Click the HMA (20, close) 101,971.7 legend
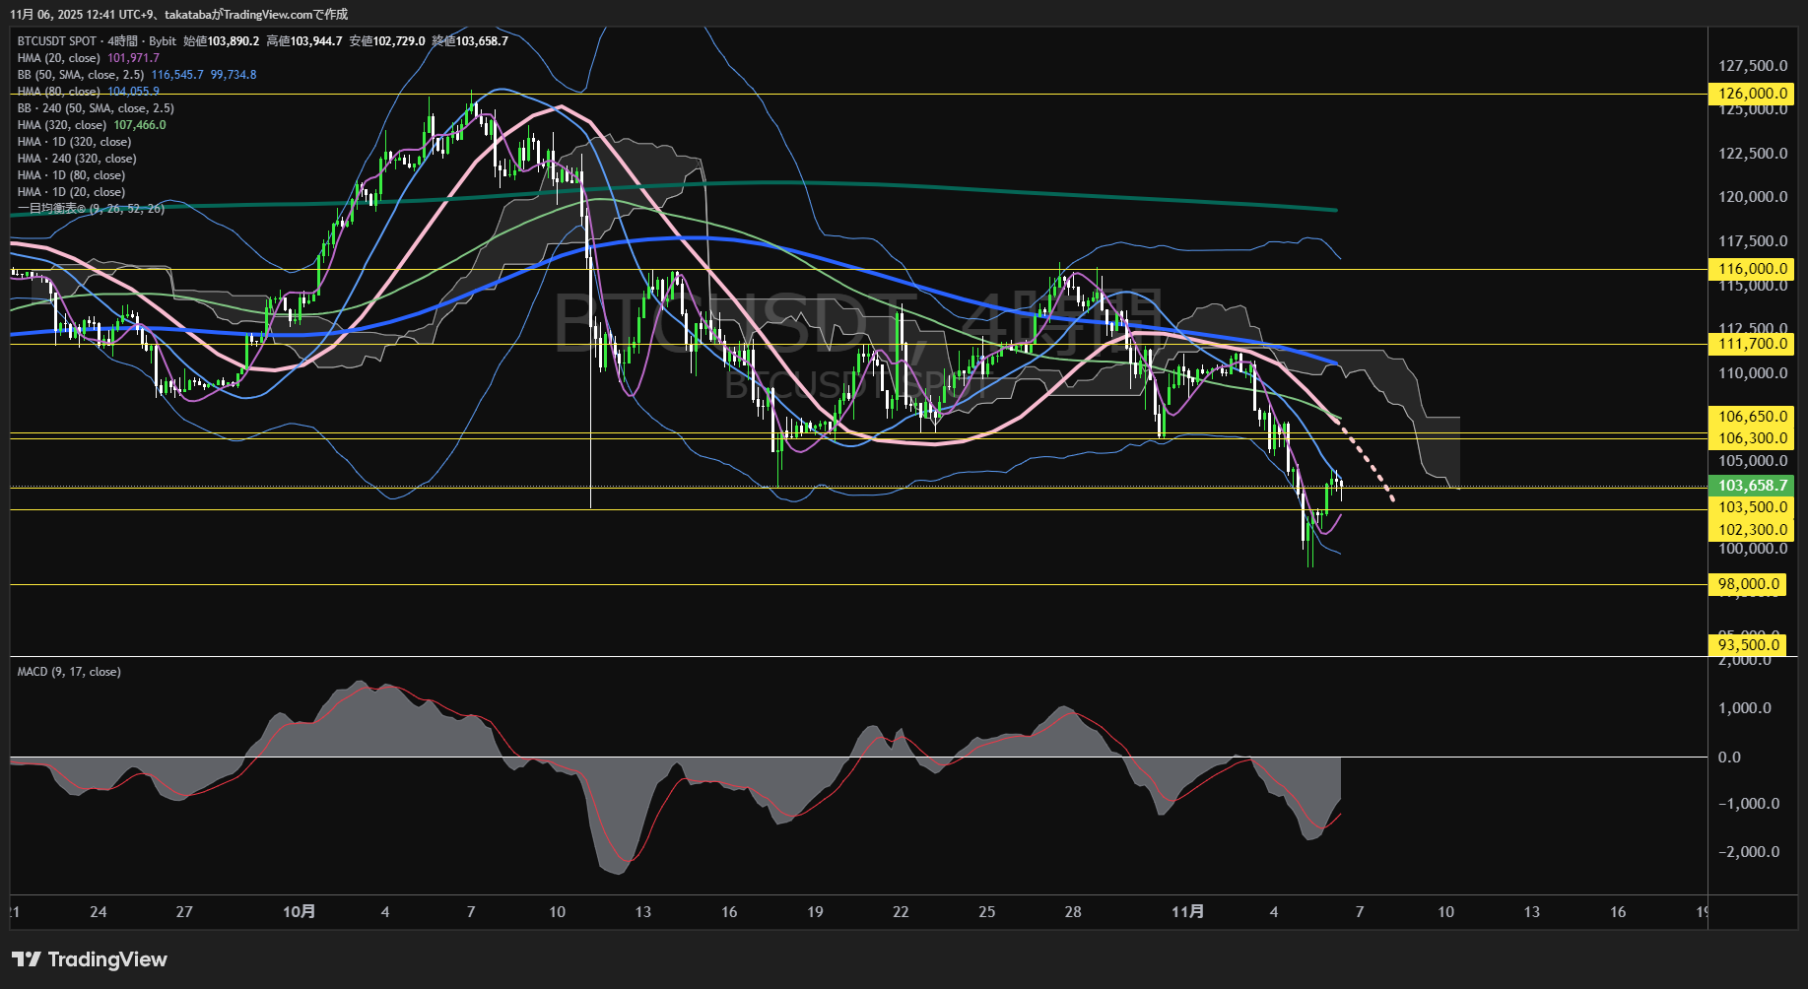 point(88,58)
